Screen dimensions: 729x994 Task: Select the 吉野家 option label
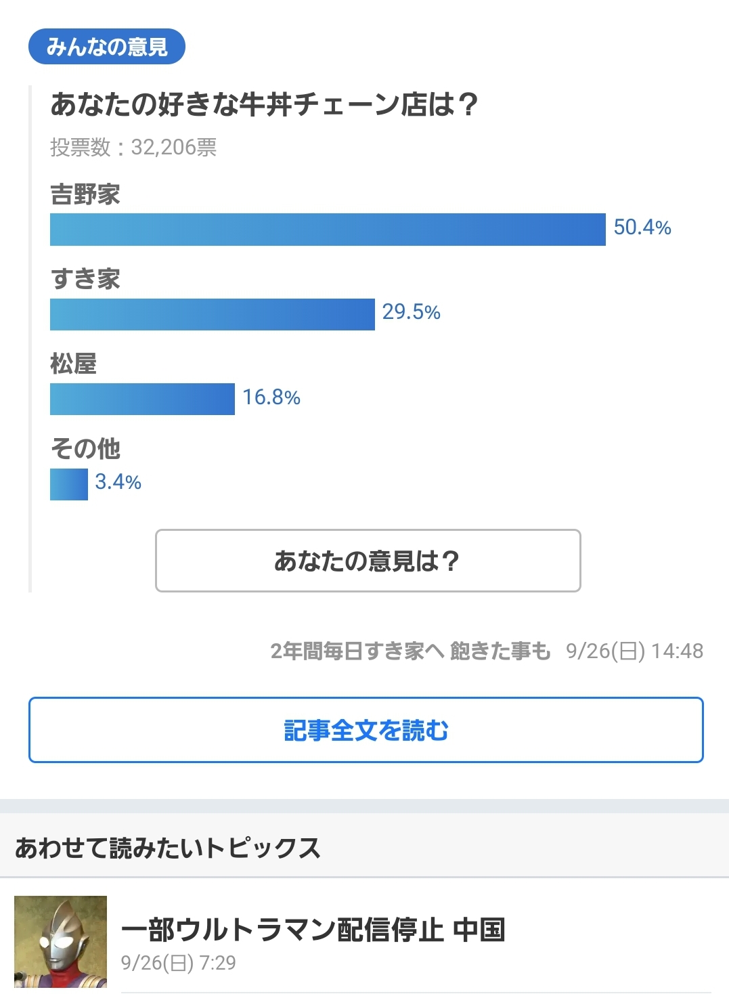click(x=85, y=195)
